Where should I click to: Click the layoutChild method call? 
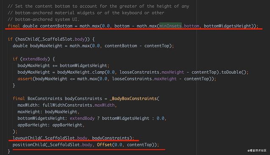click(x=26, y=138)
